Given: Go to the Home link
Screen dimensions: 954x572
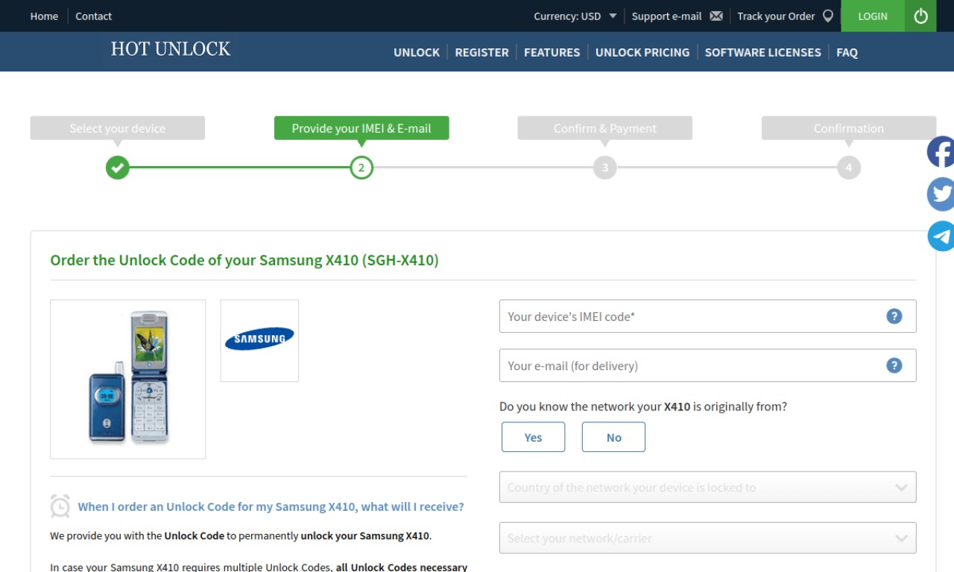Looking at the screenshot, I should point(44,16).
